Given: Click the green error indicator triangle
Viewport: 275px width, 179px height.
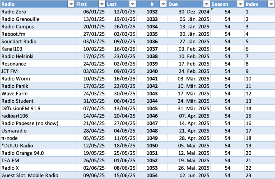Looking at the screenshot, I should [212, 9].
